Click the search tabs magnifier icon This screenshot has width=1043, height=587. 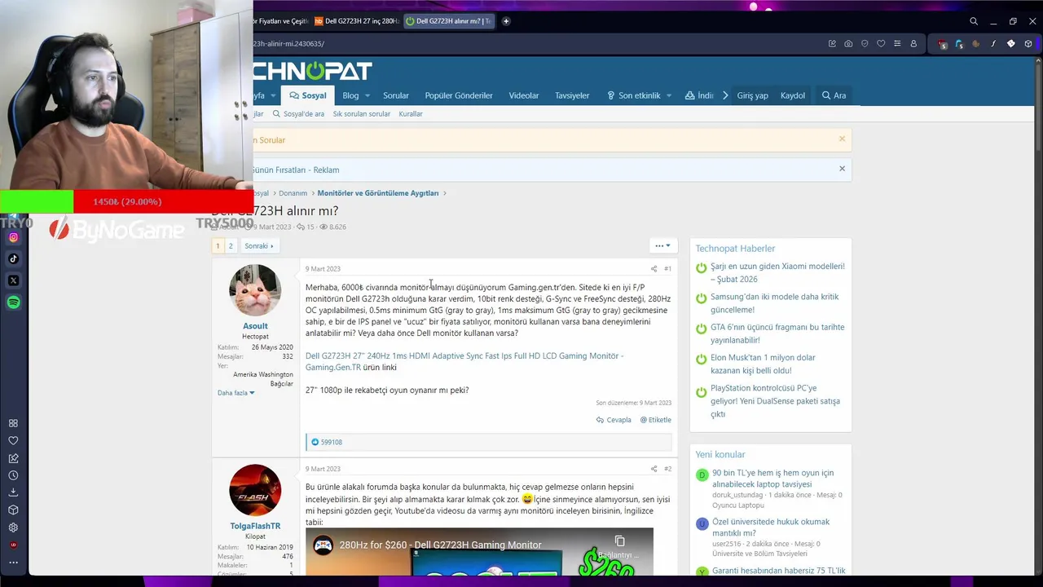pyautogui.click(x=974, y=21)
